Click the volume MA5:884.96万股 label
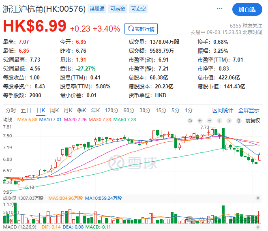Image resolution: width=268 pixels, height=231 pixels. 65,198
